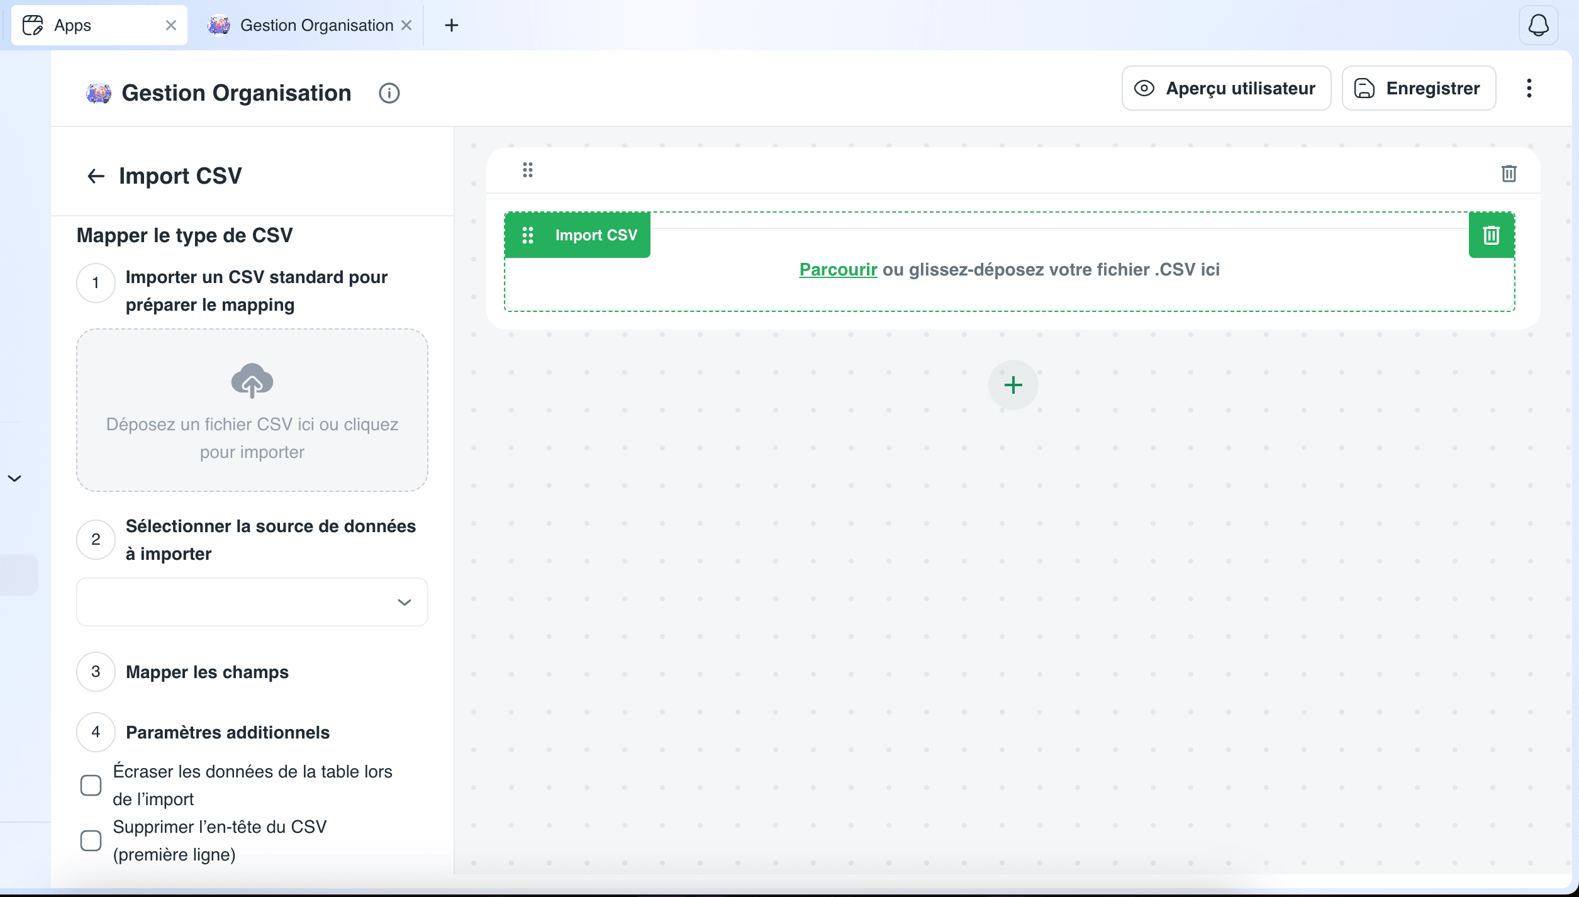Click the Gestion Organisation app logo in header
The width and height of the screenshot is (1579, 897).
coord(99,93)
